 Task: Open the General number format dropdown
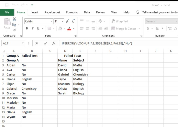[176, 21]
